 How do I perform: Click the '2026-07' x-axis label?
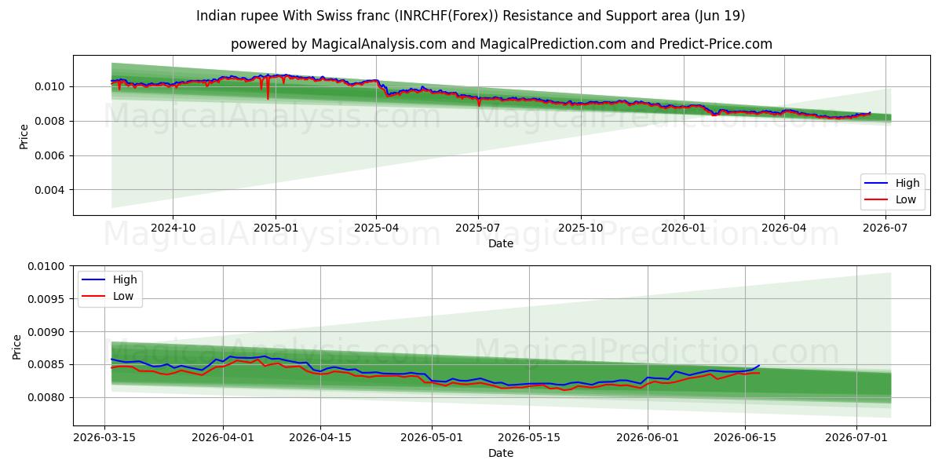pyautogui.click(x=886, y=227)
